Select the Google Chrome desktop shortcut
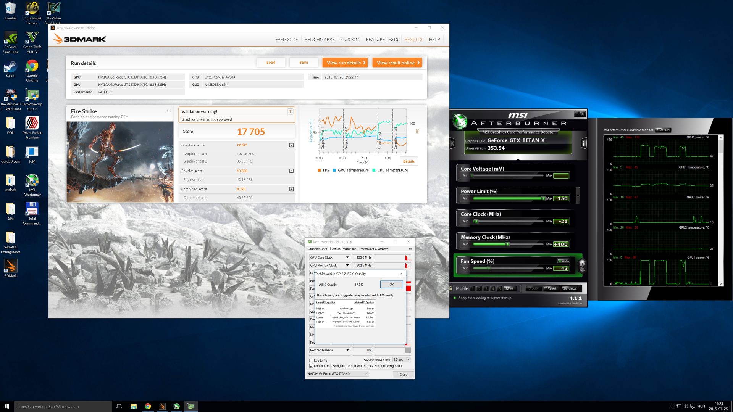 [x=32, y=71]
